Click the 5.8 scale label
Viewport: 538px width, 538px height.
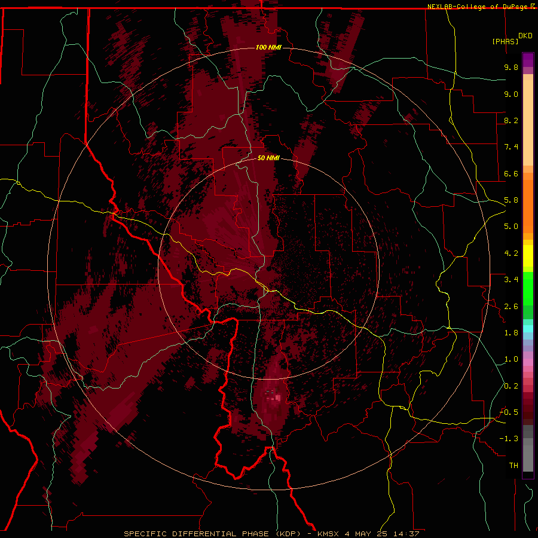(511, 200)
